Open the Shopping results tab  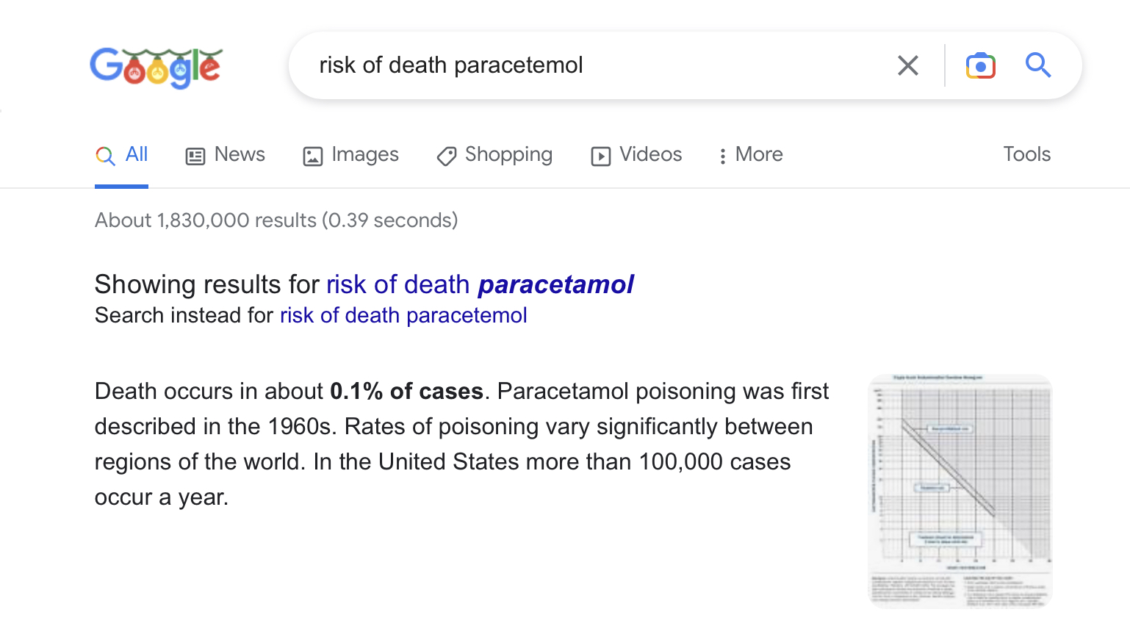[508, 154]
